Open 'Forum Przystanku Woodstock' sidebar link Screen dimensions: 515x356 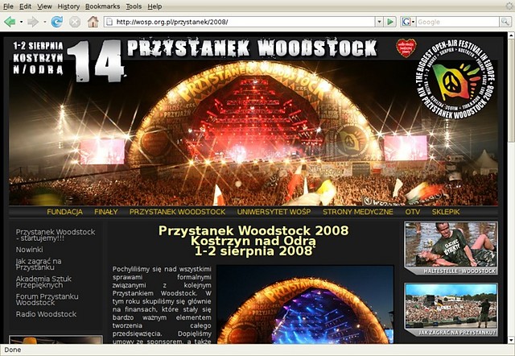[x=47, y=300]
